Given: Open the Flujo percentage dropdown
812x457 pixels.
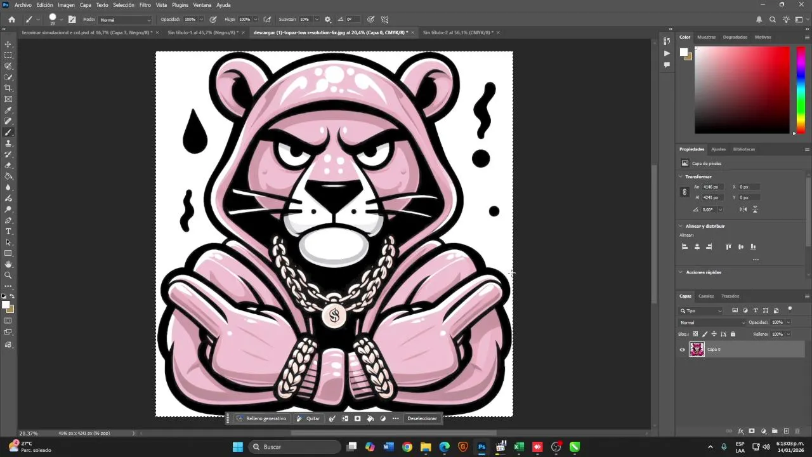Looking at the screenshot, I should [255, 20].
